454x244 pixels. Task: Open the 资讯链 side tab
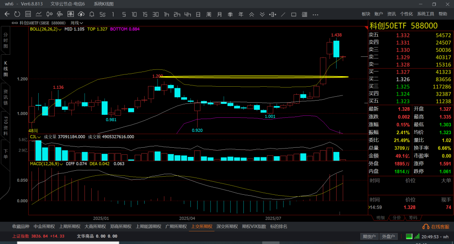pyautogui.click(x=5, y=97)
